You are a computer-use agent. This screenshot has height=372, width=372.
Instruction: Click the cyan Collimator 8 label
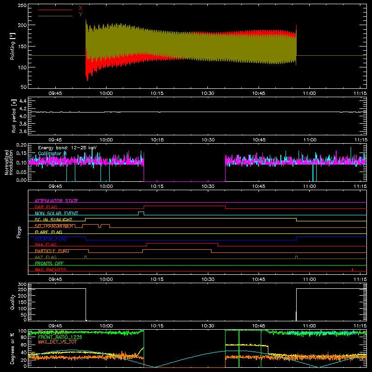click(52, 153)
